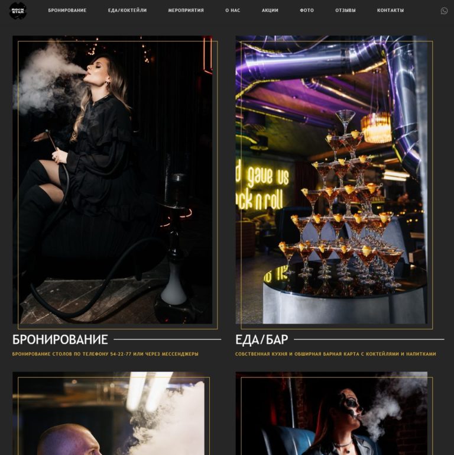This screenshot has height=455, width=454.
Task: Open the БРОНИРОВАНИЕ menu item
Action: (67, 10)
